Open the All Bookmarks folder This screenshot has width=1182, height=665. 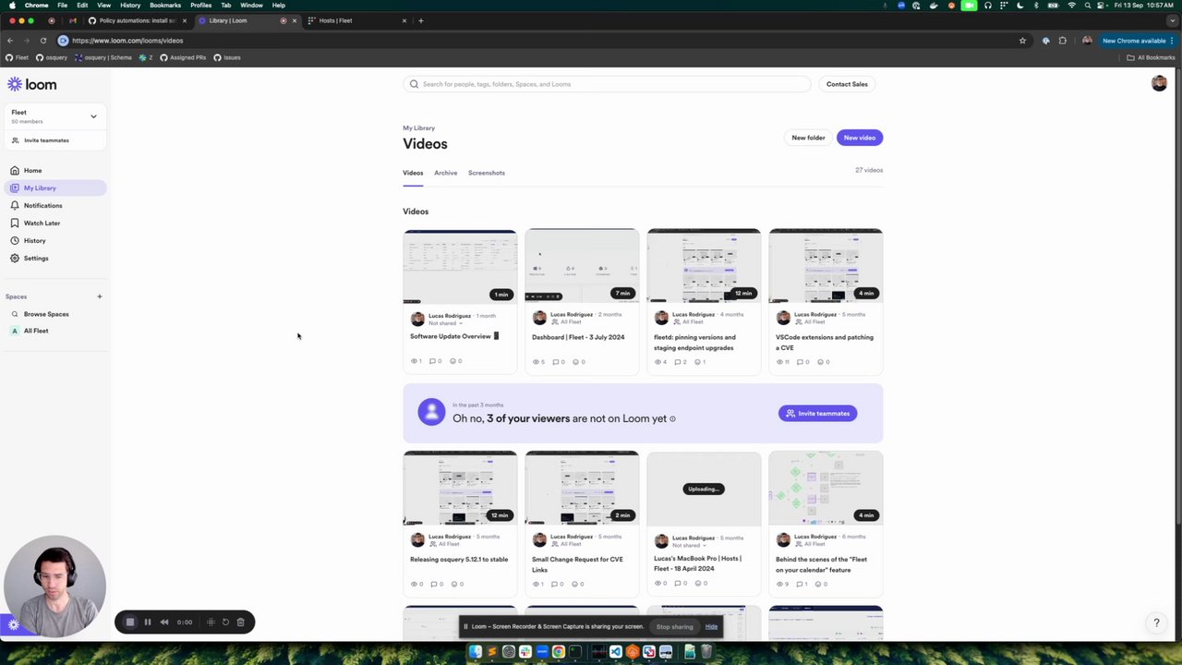pos(1151,57)
